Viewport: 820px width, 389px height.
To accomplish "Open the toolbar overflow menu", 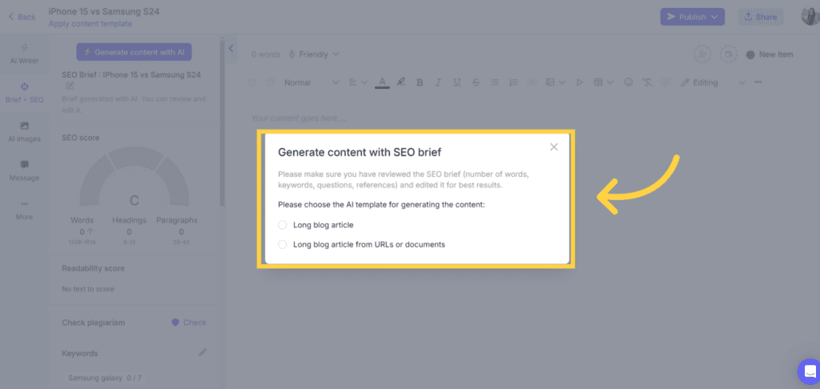I will pyautogui.click(x=758, y=82).
